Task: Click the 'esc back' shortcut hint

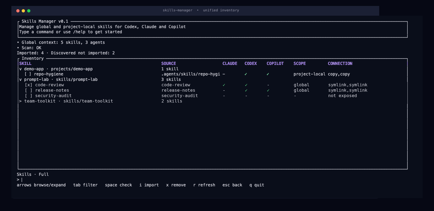Action: [x=232, y=185]
